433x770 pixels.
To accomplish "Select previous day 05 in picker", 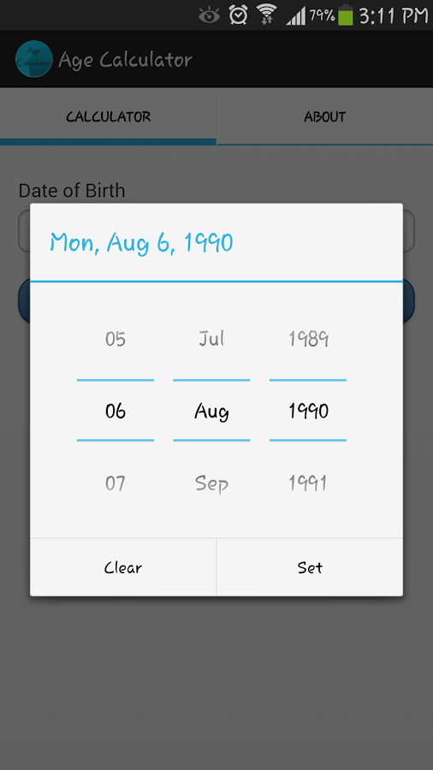I will point(116,339).
